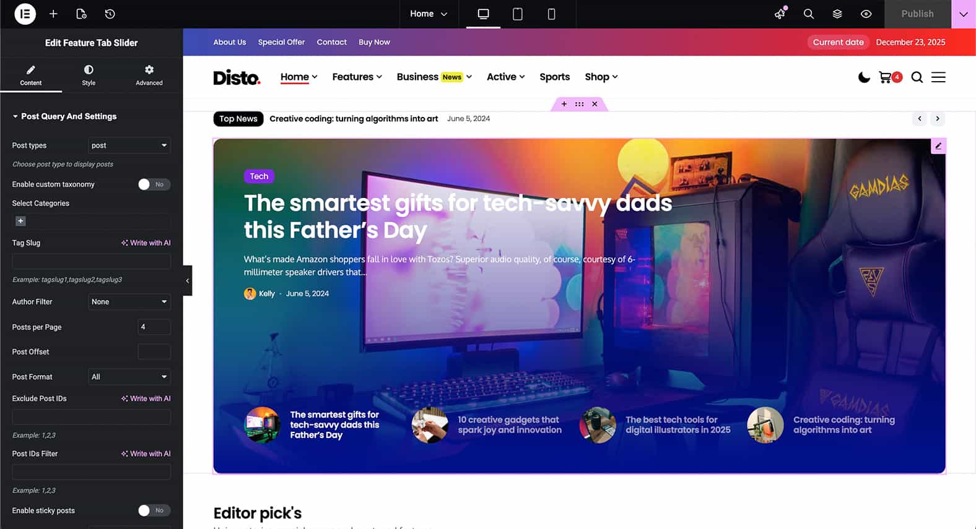Switch to the Advanced tab

click(x=149, y=75)
